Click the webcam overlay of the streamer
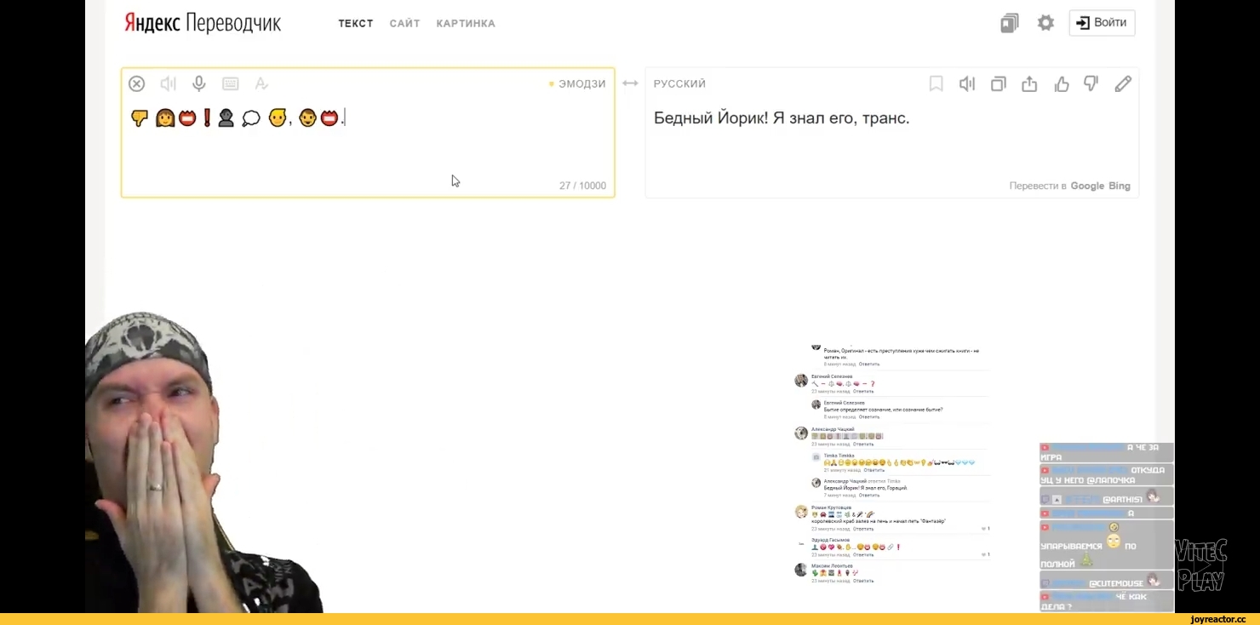The image size is (1260, 625). [204, 462]
